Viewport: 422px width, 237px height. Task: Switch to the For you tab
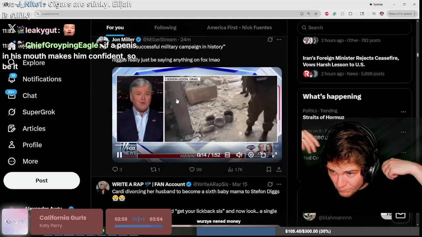pyautogui.click(x=115, y=28)
